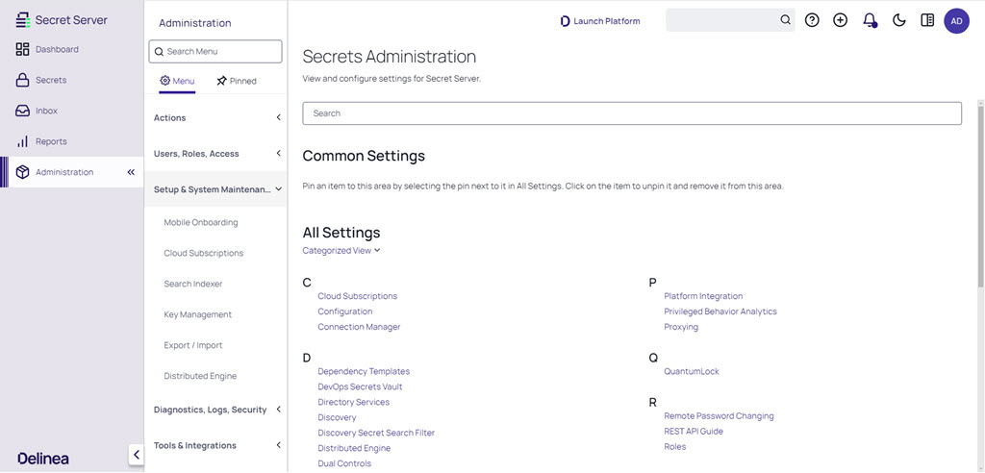Click the layout panel icon near avatar
The image size is (985, 473).
[x=927, y=21]
